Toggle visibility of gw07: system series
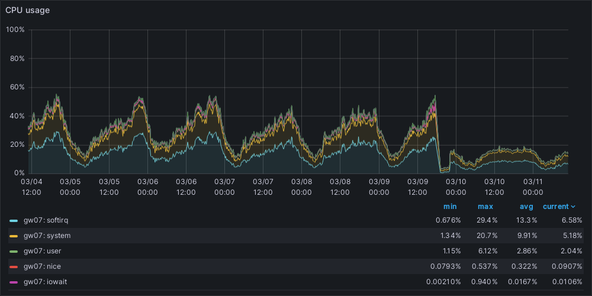The width and height of the screenshot is (592, 296). [47, 236]
